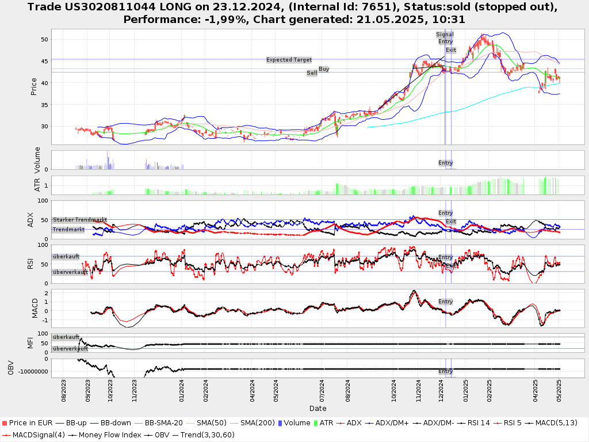Image resolution: width=589 pixels, height=442 pixels.
Task: Click the überkauft label in RSI panel
Action: pos(66,257)
